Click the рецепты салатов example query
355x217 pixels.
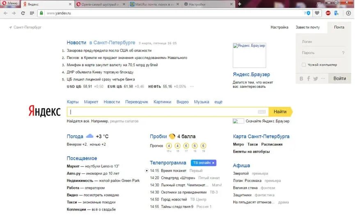124,121
